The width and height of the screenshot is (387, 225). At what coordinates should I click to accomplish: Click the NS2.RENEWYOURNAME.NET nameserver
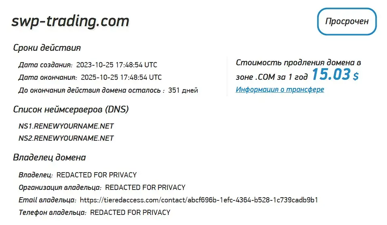coord(66,138)
